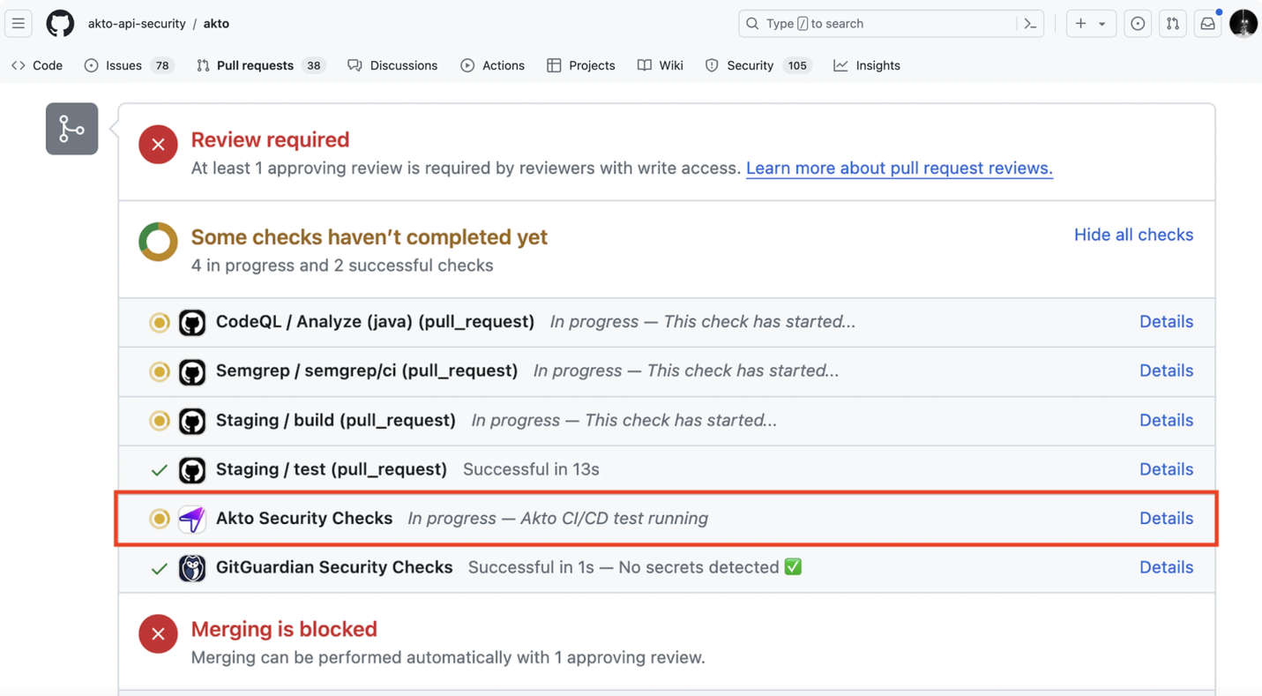Click the checks progress donut icon
Viewport: 1262px width, 696px height.
[158, 242]
